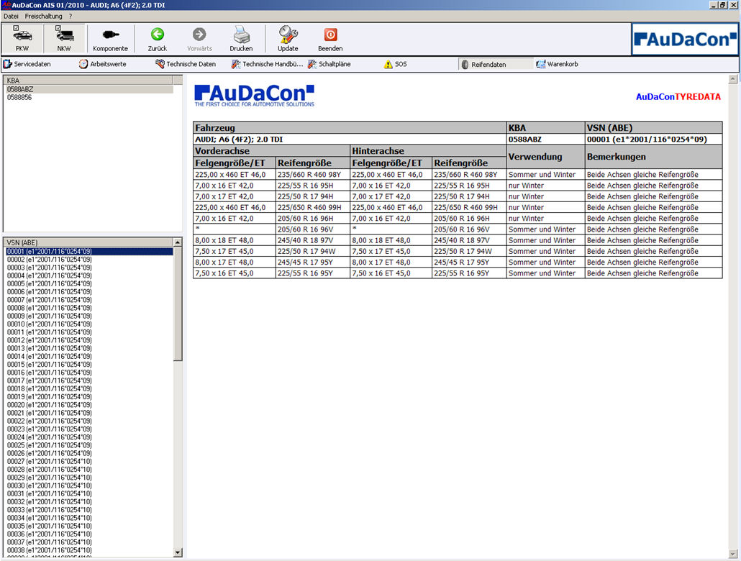Switch to Arbeitswerte section
The width and height of the screenshot is (741, 561).
(x=103, y=64)
